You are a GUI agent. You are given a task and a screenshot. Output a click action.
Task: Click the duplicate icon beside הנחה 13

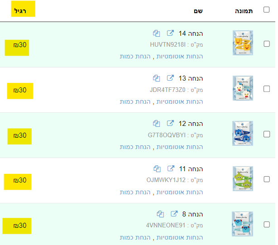pyautogui.click(x=157, y=78)
